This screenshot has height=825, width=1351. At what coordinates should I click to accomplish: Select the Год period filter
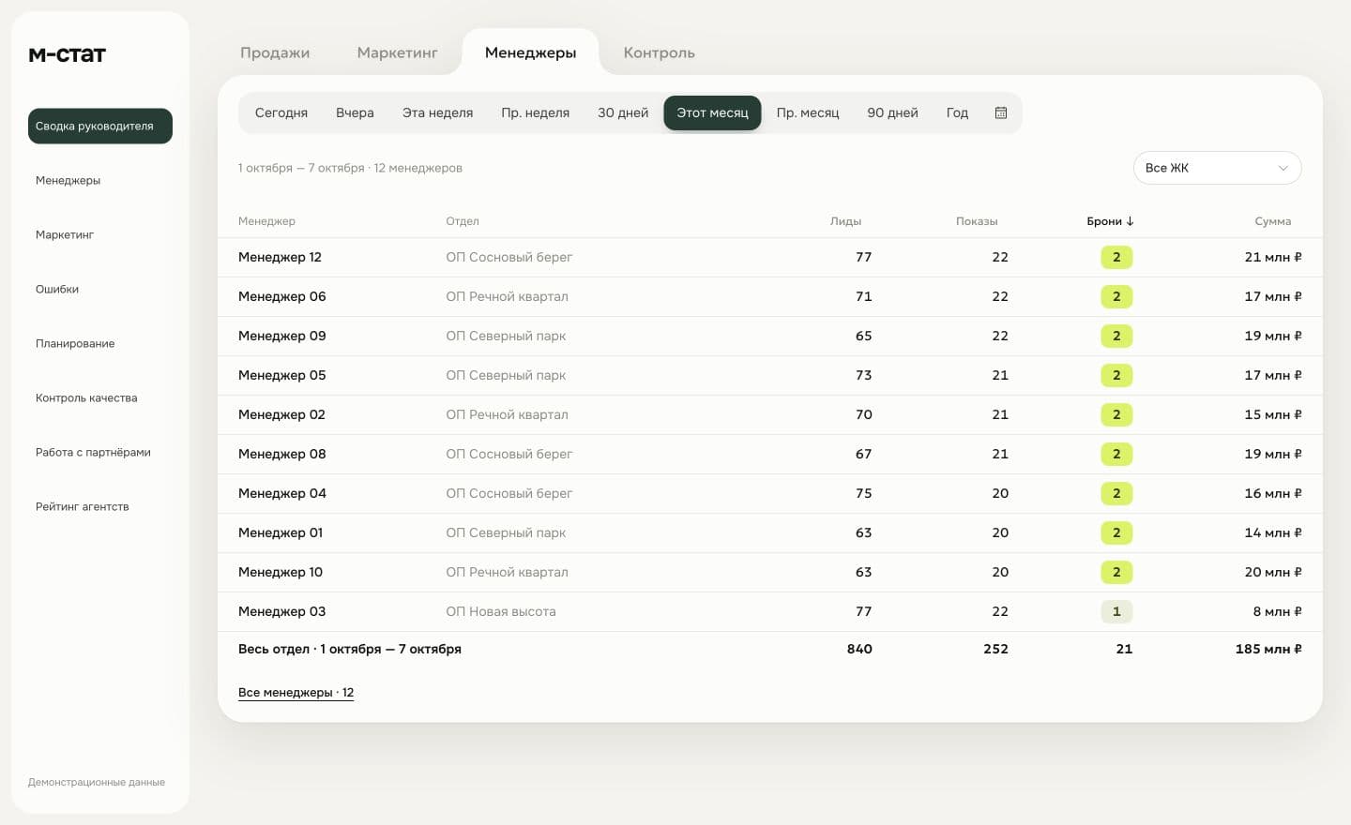tap(957, 112)
